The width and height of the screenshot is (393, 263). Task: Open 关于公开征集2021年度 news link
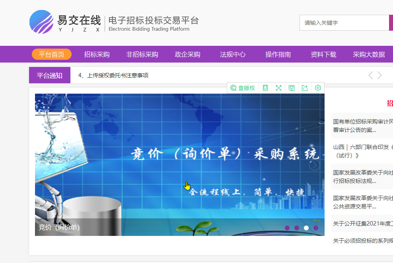363,224
